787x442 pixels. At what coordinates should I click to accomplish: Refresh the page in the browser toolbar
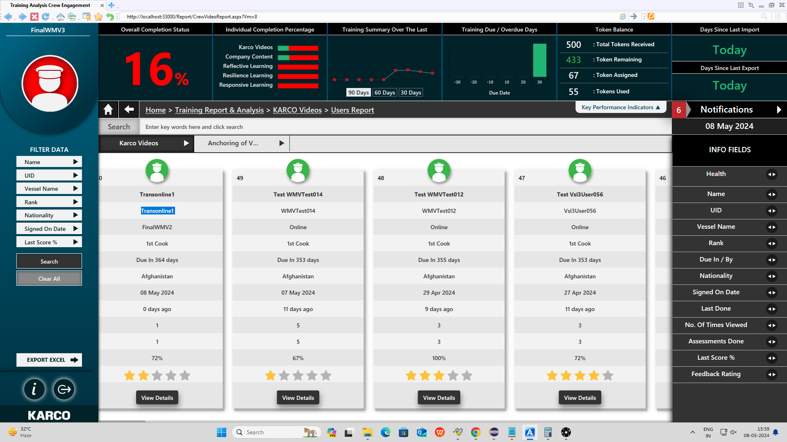[45, 16]
